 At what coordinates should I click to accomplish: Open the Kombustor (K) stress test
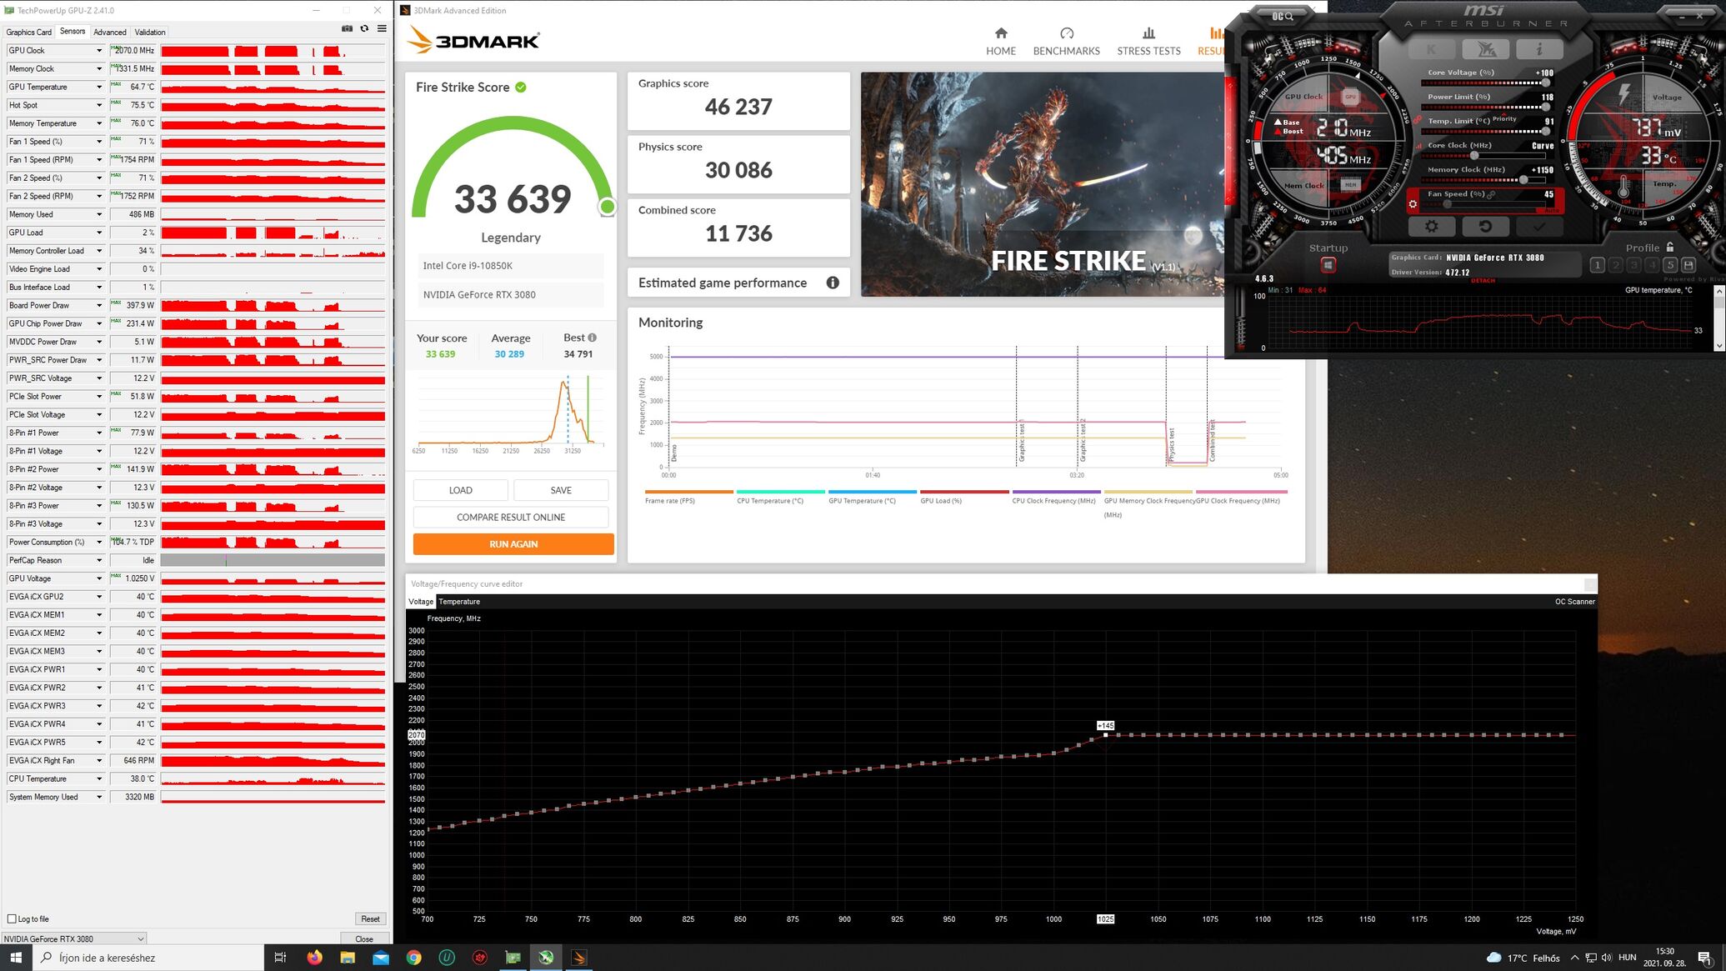click(1431, 49)
